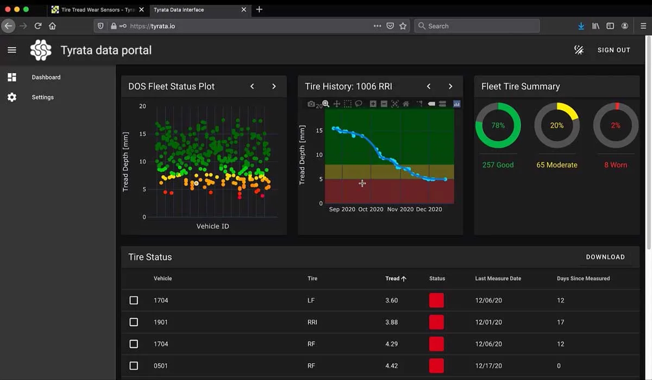This screenshot has width=652, height=380.
Task: Go to previous Tire History chart
Action: click(429, 86)
